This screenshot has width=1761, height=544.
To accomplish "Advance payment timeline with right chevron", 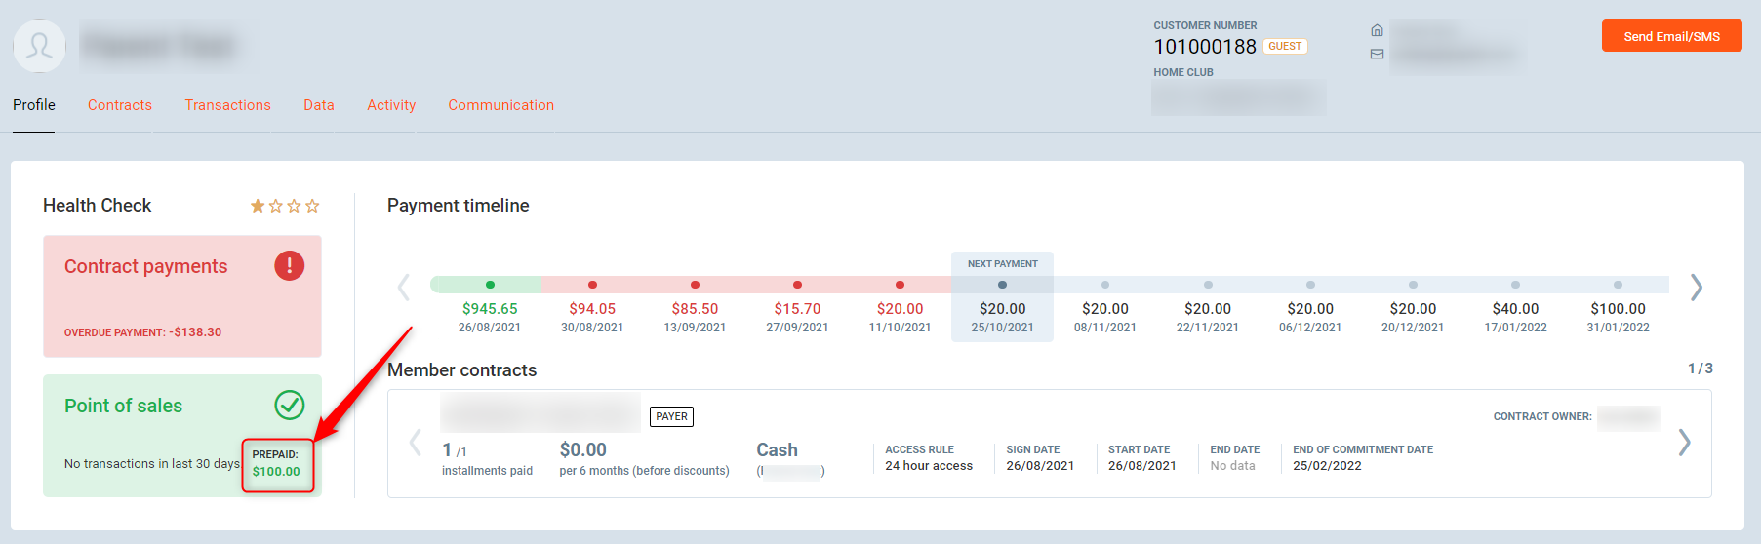I will click(x=1696, y=288).
